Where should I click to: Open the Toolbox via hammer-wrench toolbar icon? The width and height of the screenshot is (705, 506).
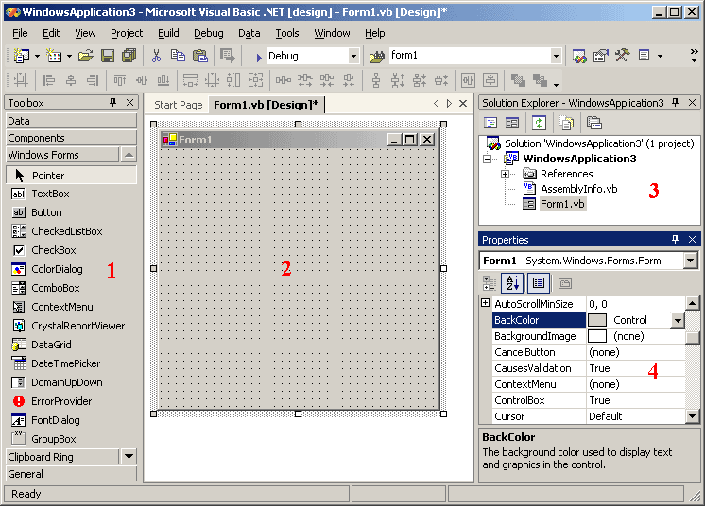[623, 56]
